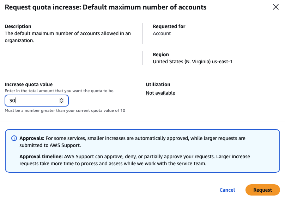This screenshot has width=285, height=198.
Task: Click the 'Not available' utilization text
Action: point(160,93)
